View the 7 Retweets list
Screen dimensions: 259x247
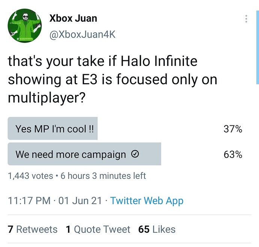(x=33, y=229)
